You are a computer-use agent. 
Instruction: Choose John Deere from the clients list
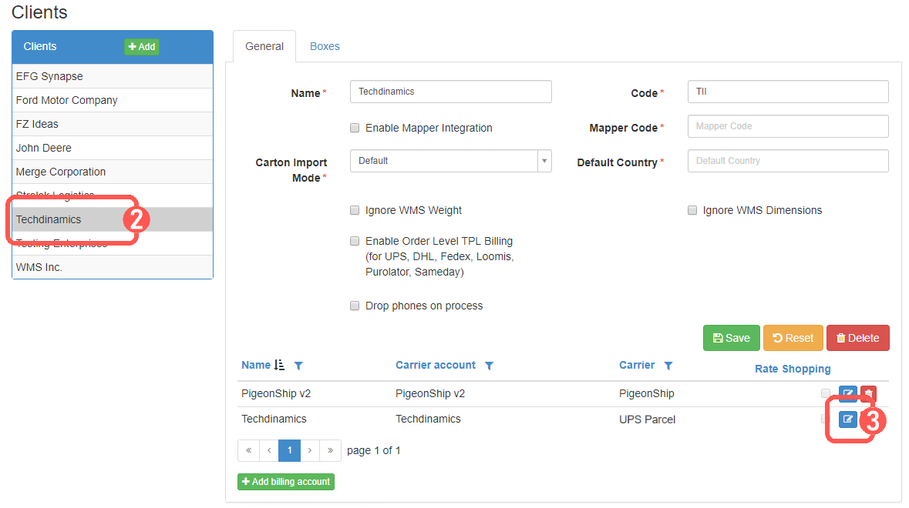coord(113,148)
